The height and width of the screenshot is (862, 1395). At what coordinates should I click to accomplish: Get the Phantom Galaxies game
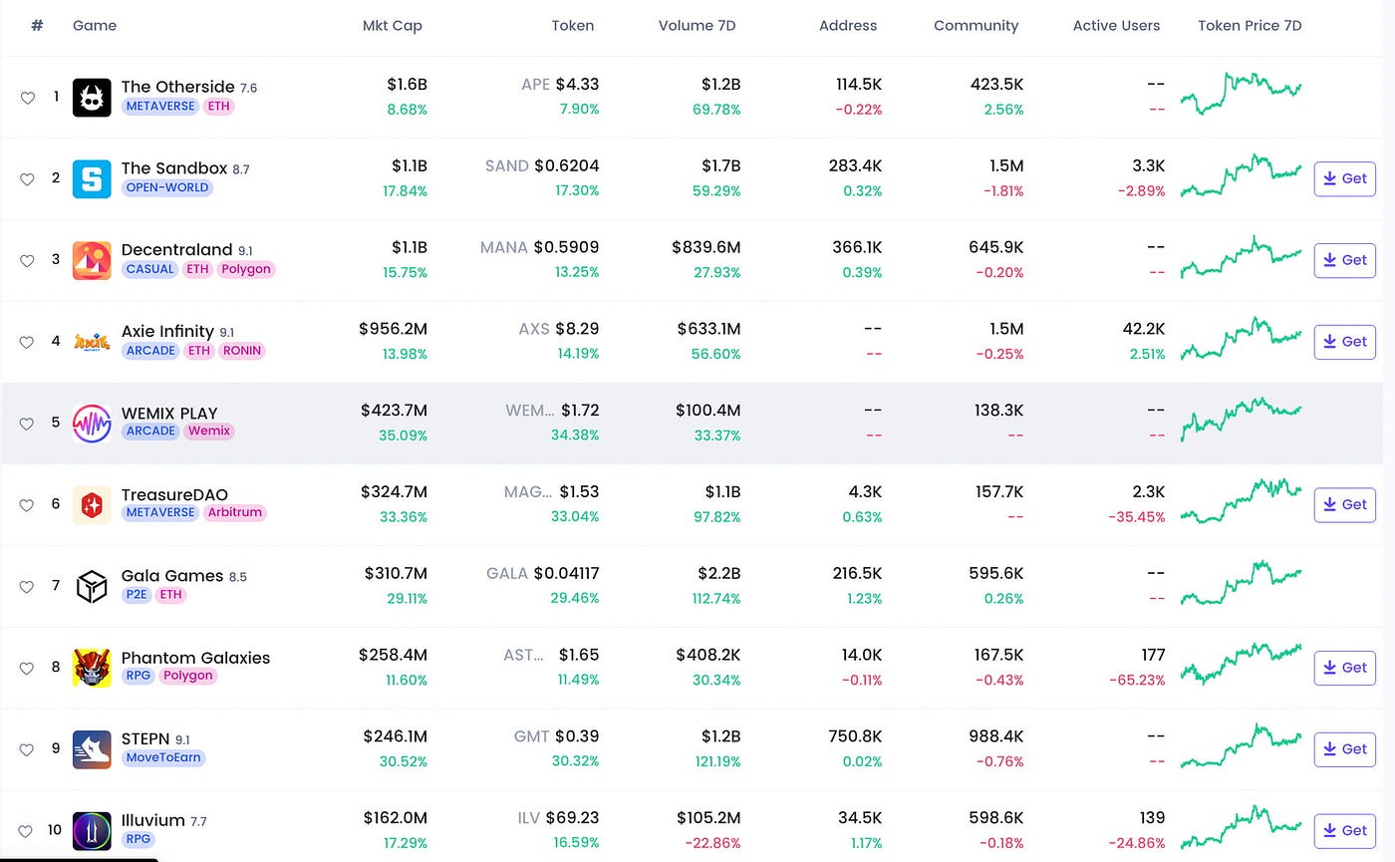click(x=1344, y=668)
